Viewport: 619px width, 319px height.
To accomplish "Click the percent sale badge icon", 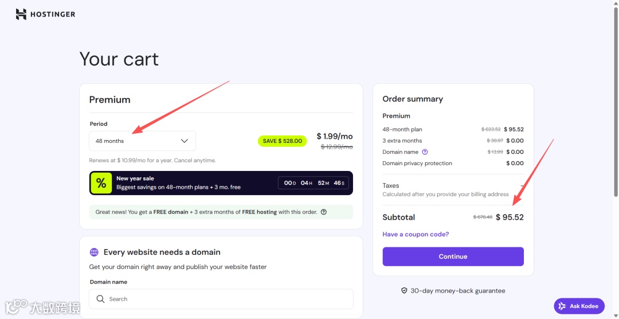I will point(101,183).
